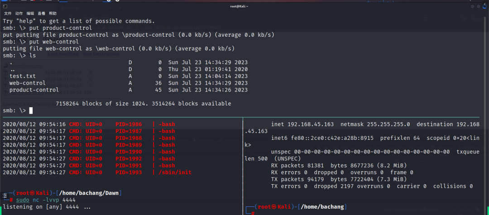Click the "put web-control" command line

[41, 42]
